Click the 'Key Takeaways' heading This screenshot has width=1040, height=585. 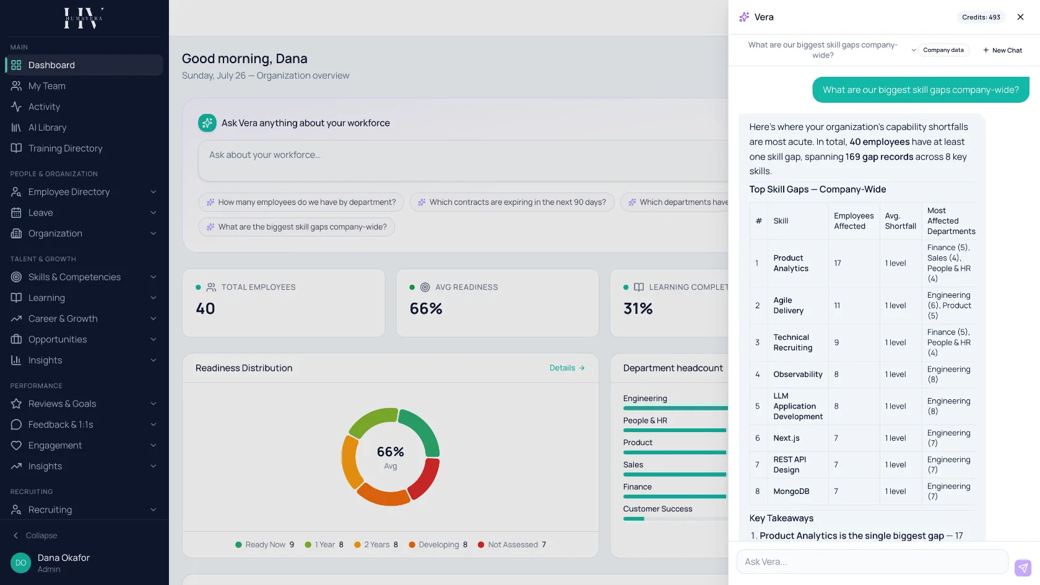tap(781, 518)
